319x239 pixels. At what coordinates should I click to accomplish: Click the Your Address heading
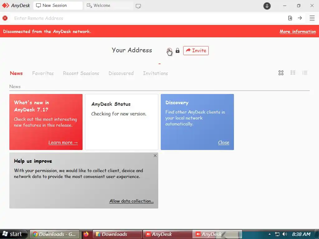coord(132,50)
